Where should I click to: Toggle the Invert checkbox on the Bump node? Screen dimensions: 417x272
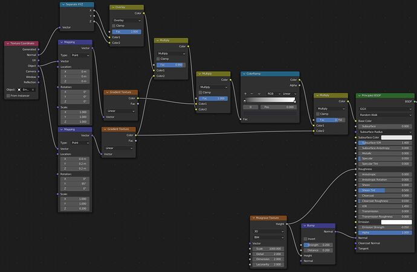pyautogui.click(x=305, y=239)
